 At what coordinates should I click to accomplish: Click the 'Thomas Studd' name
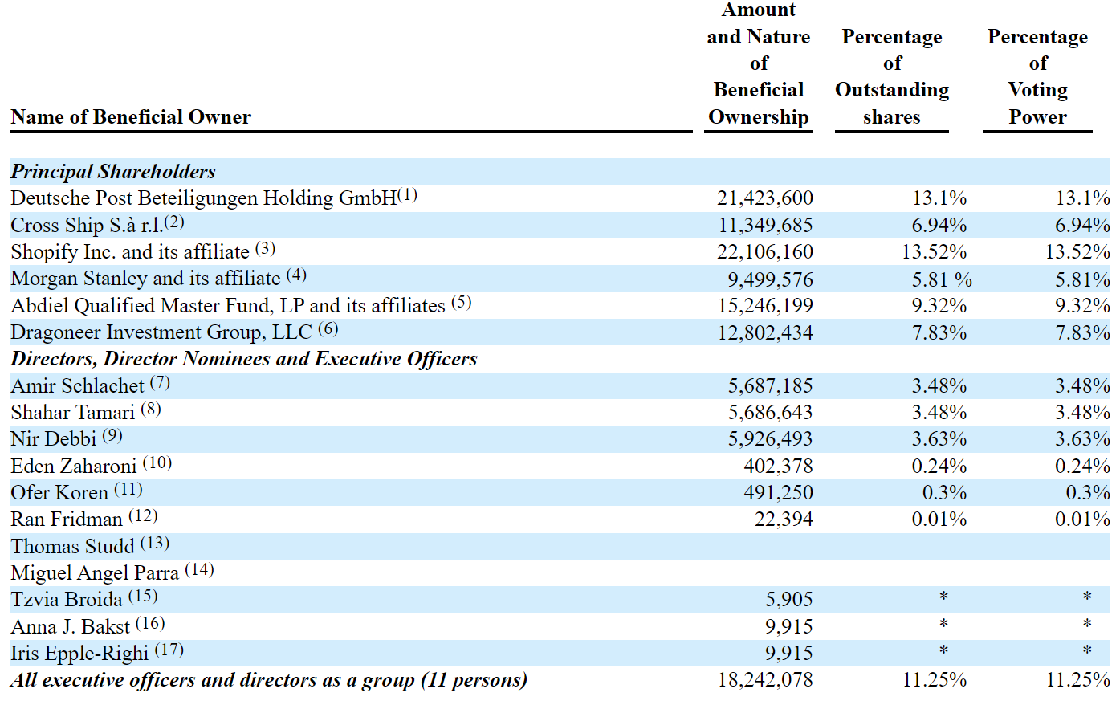point(72,547)
